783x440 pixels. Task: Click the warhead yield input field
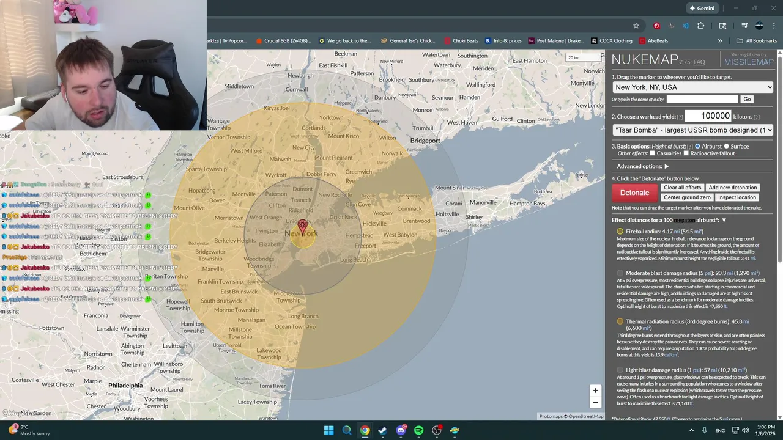[708, 116]
